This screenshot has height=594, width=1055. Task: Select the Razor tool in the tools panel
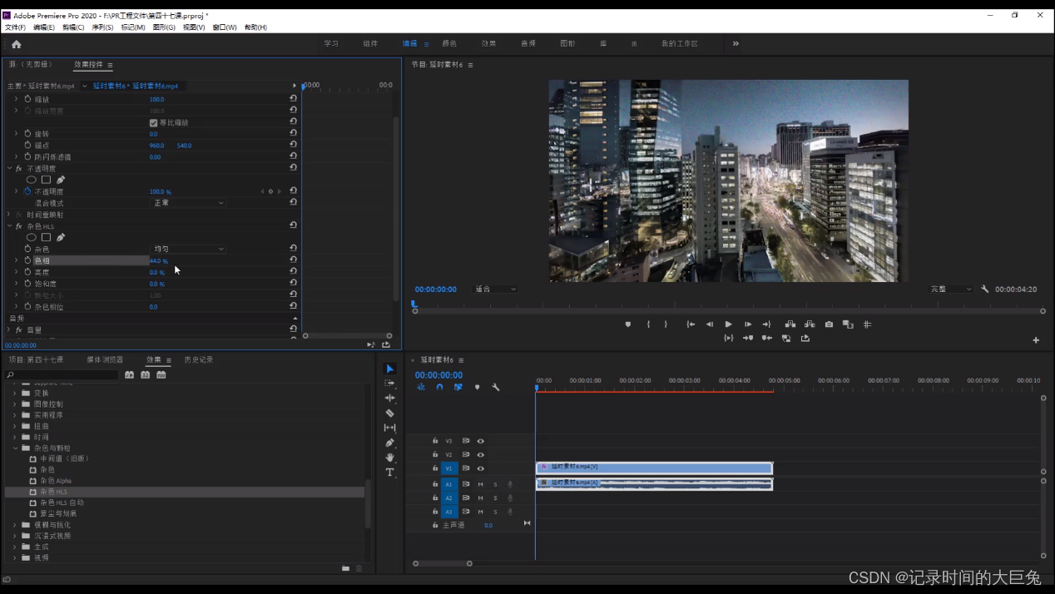coord(389,413)
